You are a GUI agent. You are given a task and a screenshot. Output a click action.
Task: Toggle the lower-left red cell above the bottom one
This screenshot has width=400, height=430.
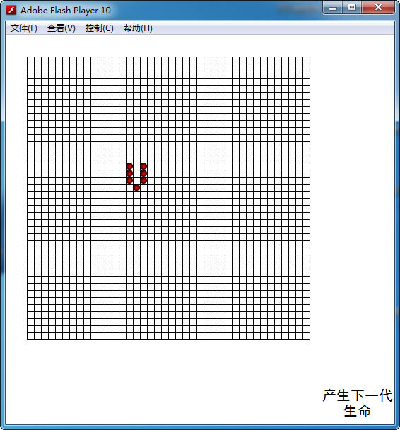point(129,180)
